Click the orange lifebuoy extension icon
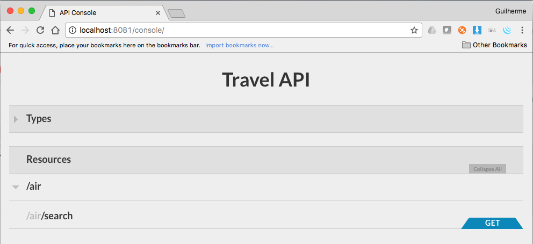 pyautogui.click(x=462, y=30)
